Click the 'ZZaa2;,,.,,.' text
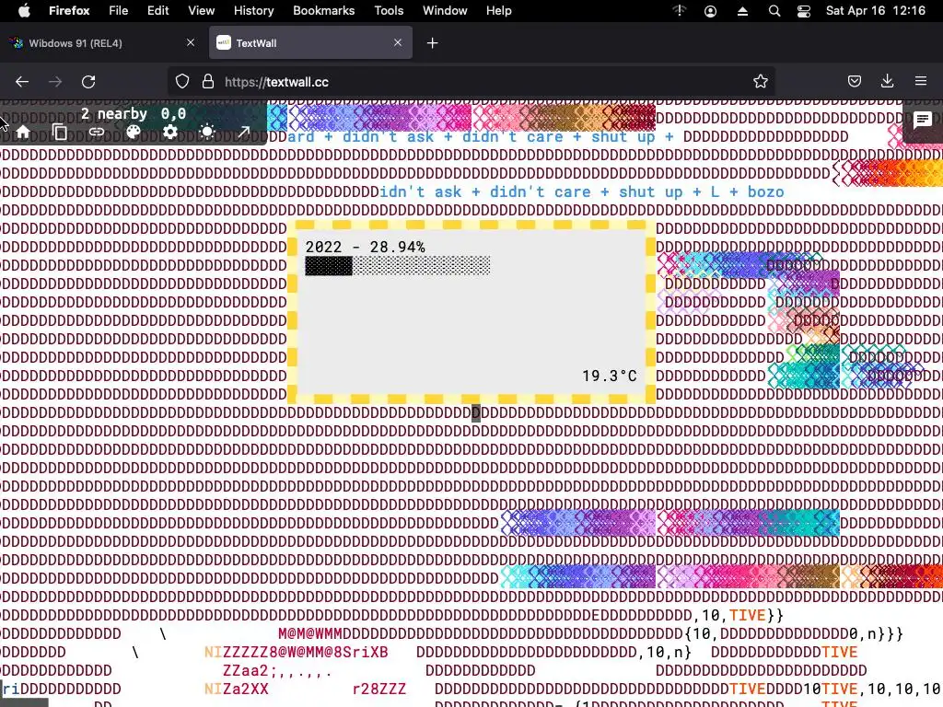This screenshot has width=943, height=707. [276, 670]
